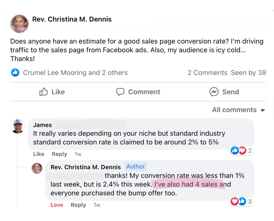This screenshot has height=221, width=274.
Task: View who the post was Seen by
Action: point(248,73)
